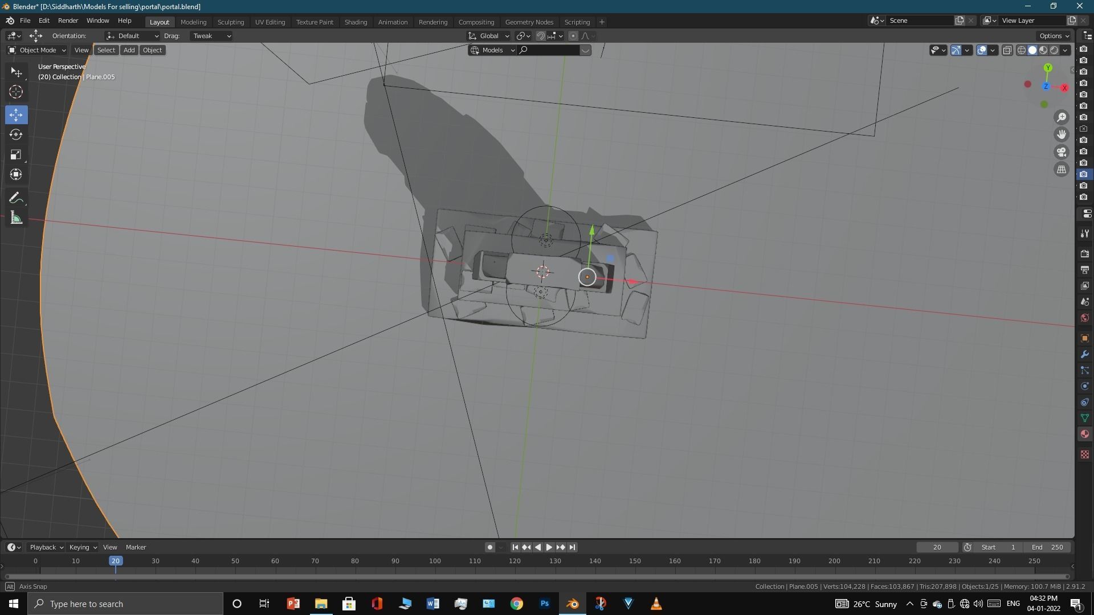Choose the Measure ruler tool

pos(16,218)
